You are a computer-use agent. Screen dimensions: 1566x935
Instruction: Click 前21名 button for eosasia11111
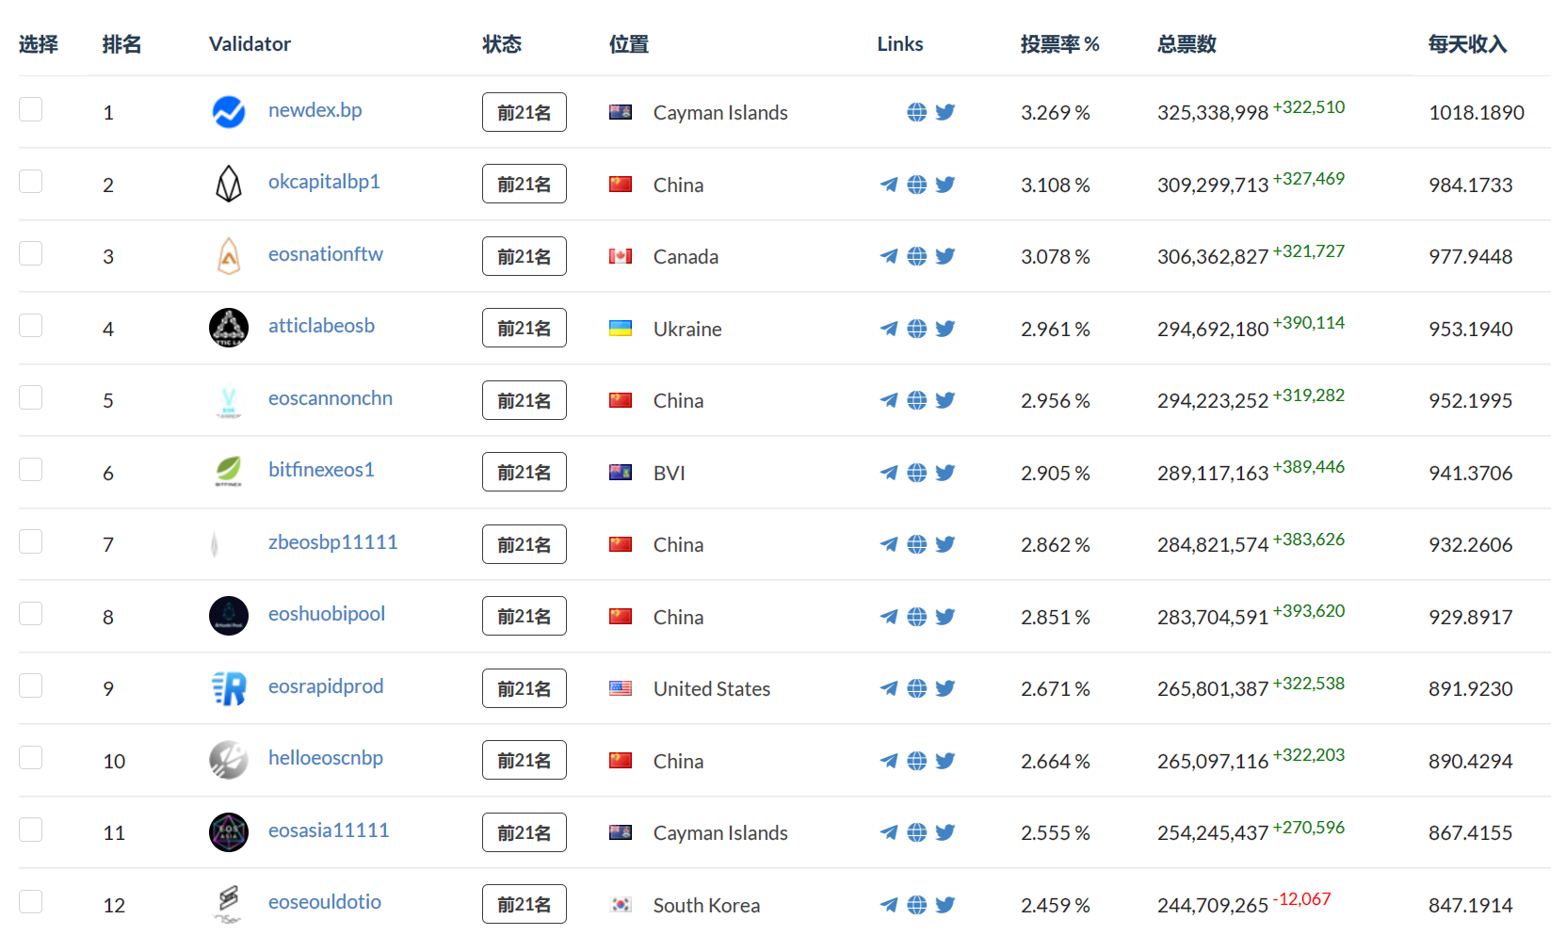[x=525, y=832]
